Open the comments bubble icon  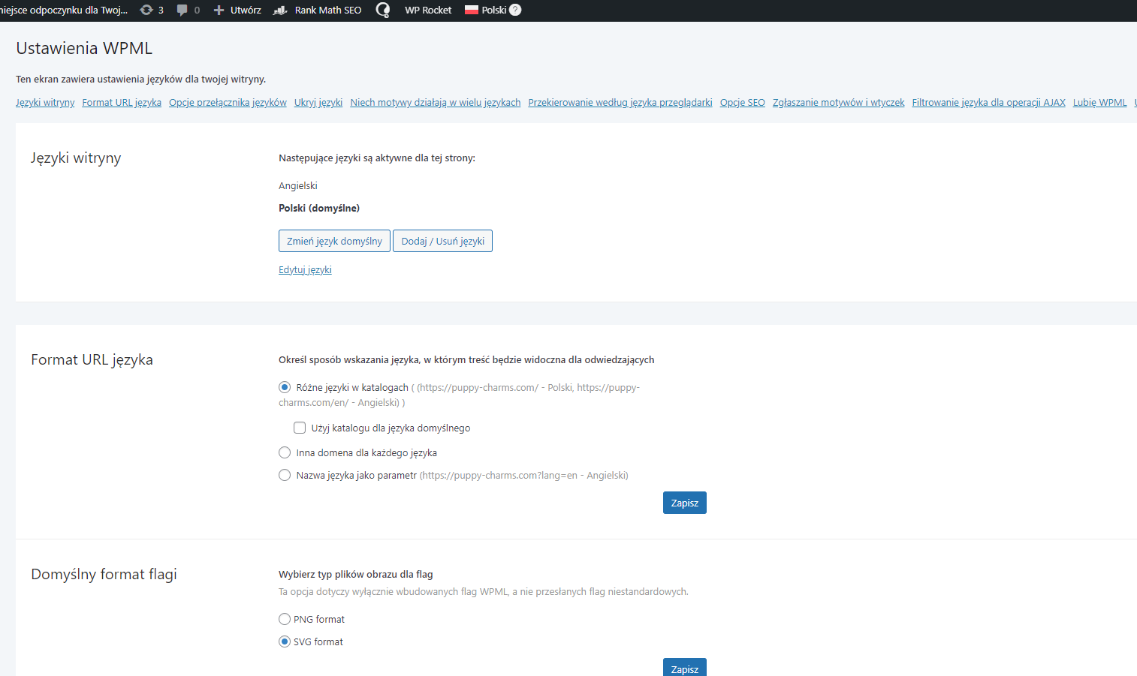(182, 11)
